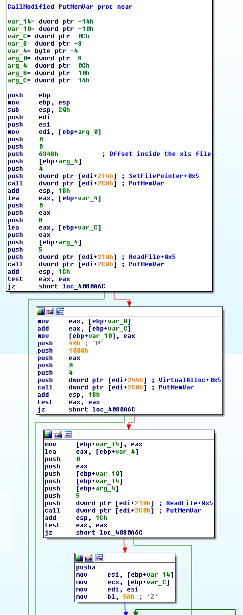243x615 pixels.
Task: Click the arg_8= dword ptr 10h declaration
Action: (49, 73)
